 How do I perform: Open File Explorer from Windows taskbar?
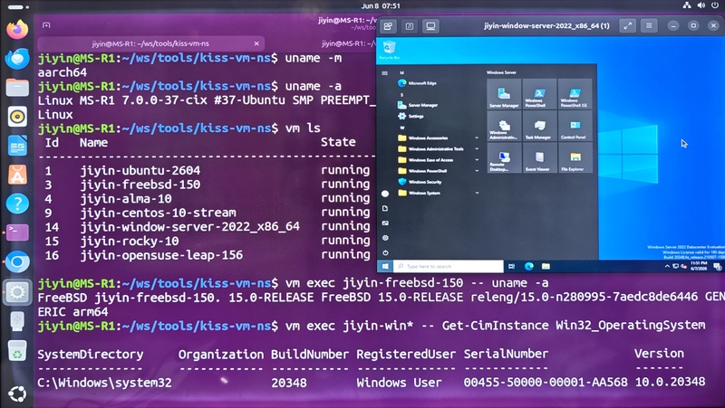point(546,266)
